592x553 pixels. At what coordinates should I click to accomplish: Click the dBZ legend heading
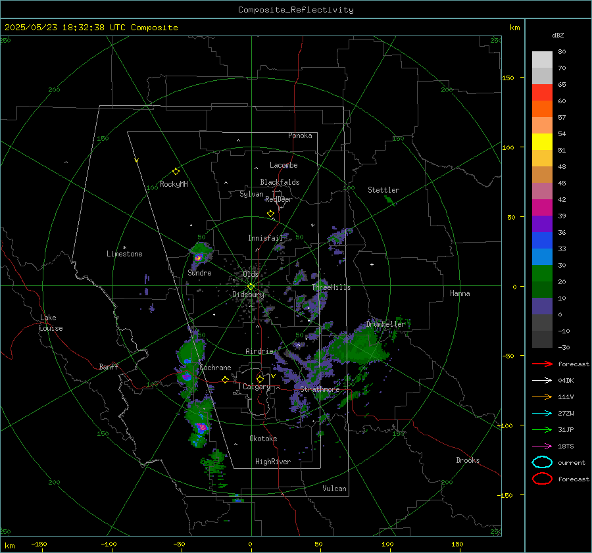point(558,35)
